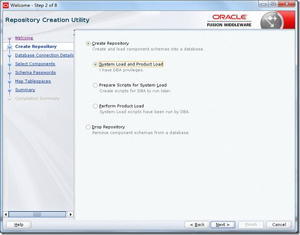The width and height of the screenshot is (300, 235).
Task: Click 'Remove component schemas from a database.' text
Action: coord(141,133)
